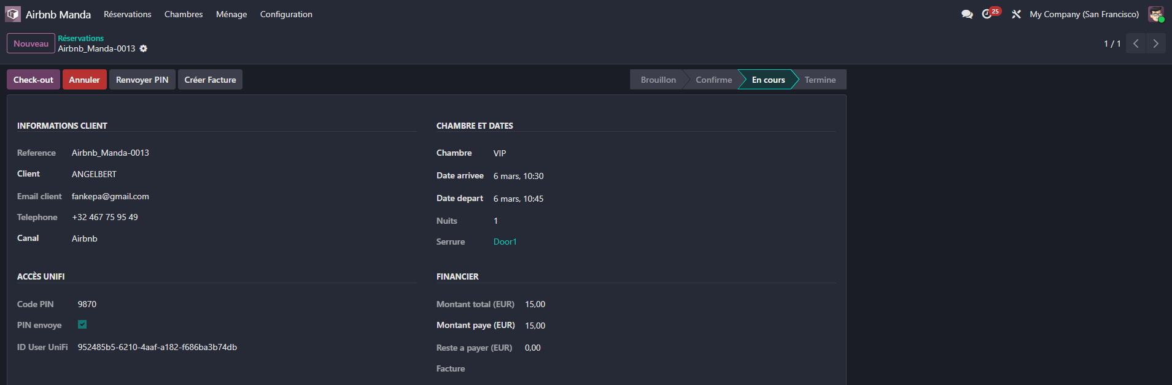Set status to Termine in status bar
The image size is (1172, 385).
coord(820,80)
